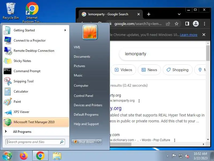Open the Chrome profile avatar
This screenshot has height=161, width=214.
pyautogui.click(x=196, y=24)
